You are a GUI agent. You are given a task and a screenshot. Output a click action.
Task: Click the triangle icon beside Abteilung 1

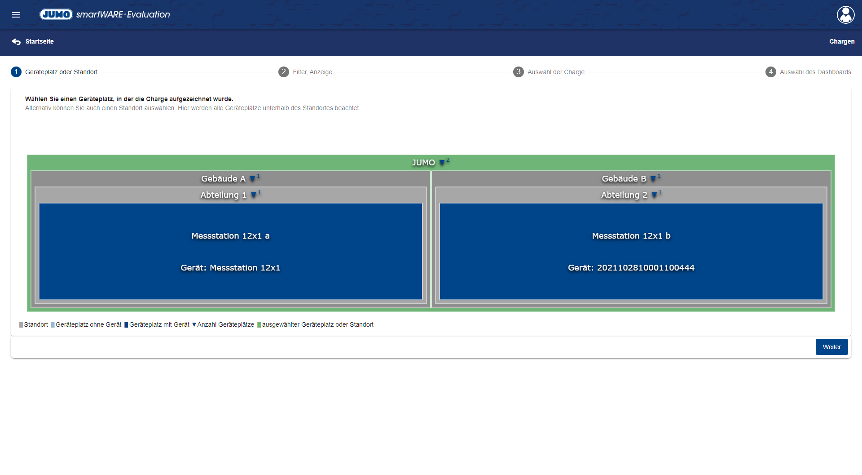[254, 195]
